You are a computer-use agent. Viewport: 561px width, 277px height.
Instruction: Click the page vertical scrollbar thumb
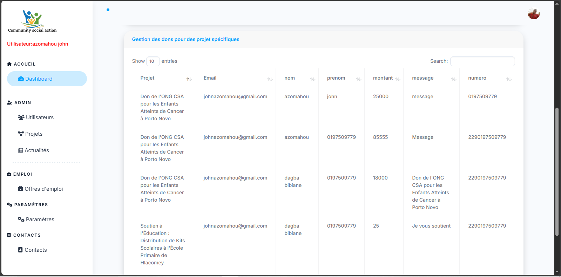[557, 172]
